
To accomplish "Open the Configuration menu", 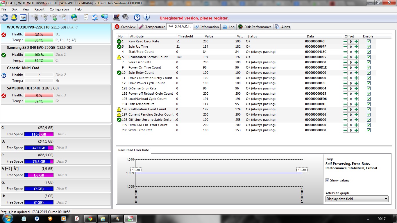I will click(59, 9).
